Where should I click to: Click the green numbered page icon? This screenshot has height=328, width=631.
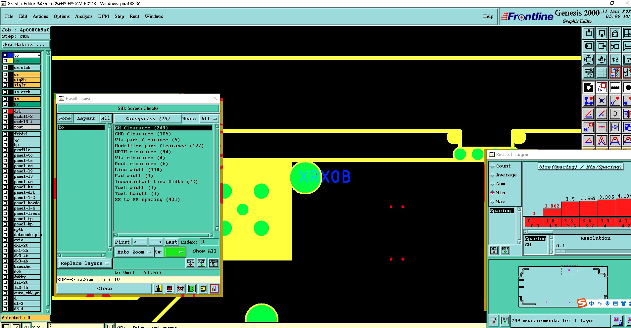click(x=192, y=289)
